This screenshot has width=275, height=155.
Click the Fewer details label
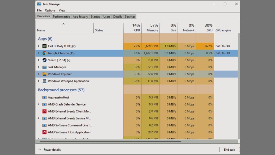coord(52,150)
